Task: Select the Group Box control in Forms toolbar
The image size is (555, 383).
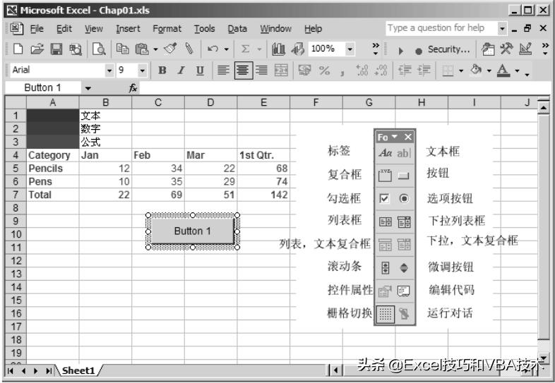Action: [x=385, y=176]
